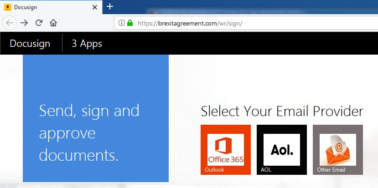Open a new tab with plus button
The image size is (378, 188).
coord(110,7)
